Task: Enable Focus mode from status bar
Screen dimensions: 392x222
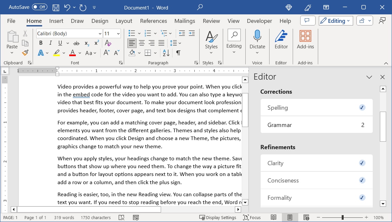Action: pyautogui.click(x=252, y=217)
